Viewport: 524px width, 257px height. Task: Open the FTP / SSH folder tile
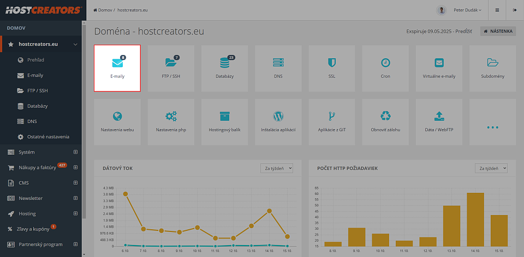point(171,68)
